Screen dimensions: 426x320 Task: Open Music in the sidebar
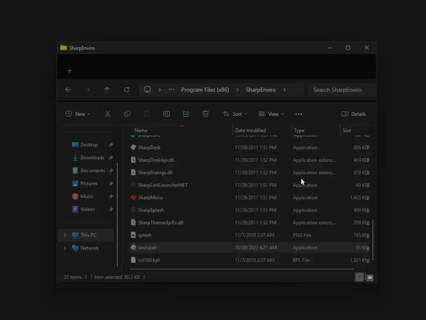(87, 197)
